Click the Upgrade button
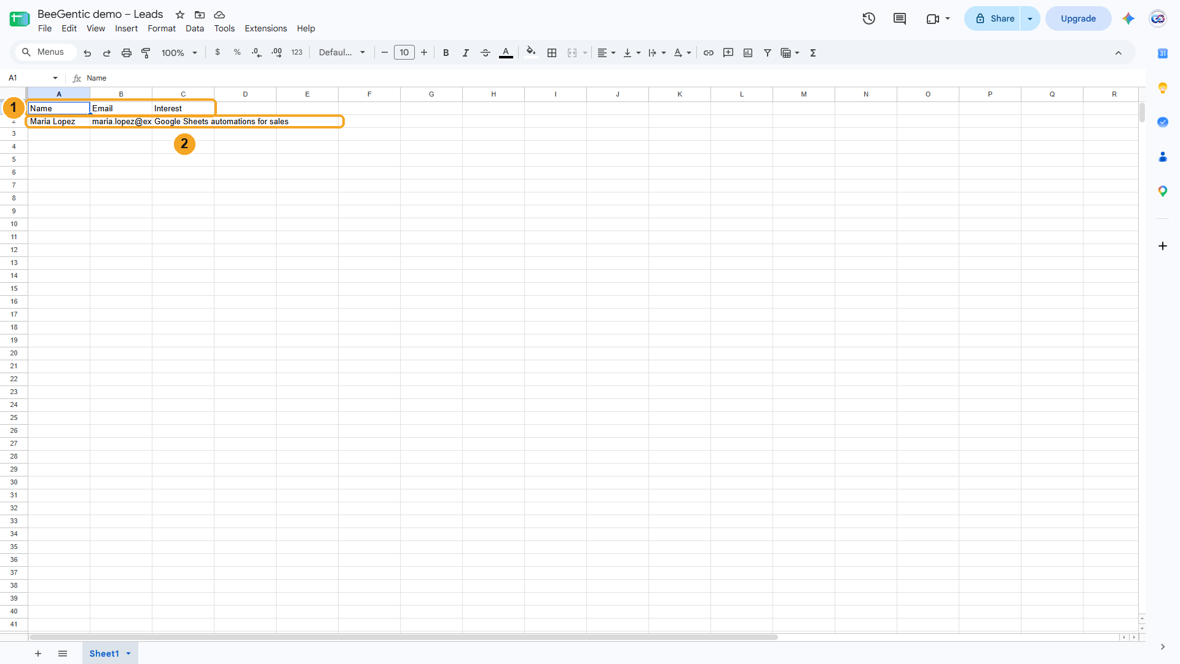The height and width of the screenshot is (664, 1180). 1078,18
